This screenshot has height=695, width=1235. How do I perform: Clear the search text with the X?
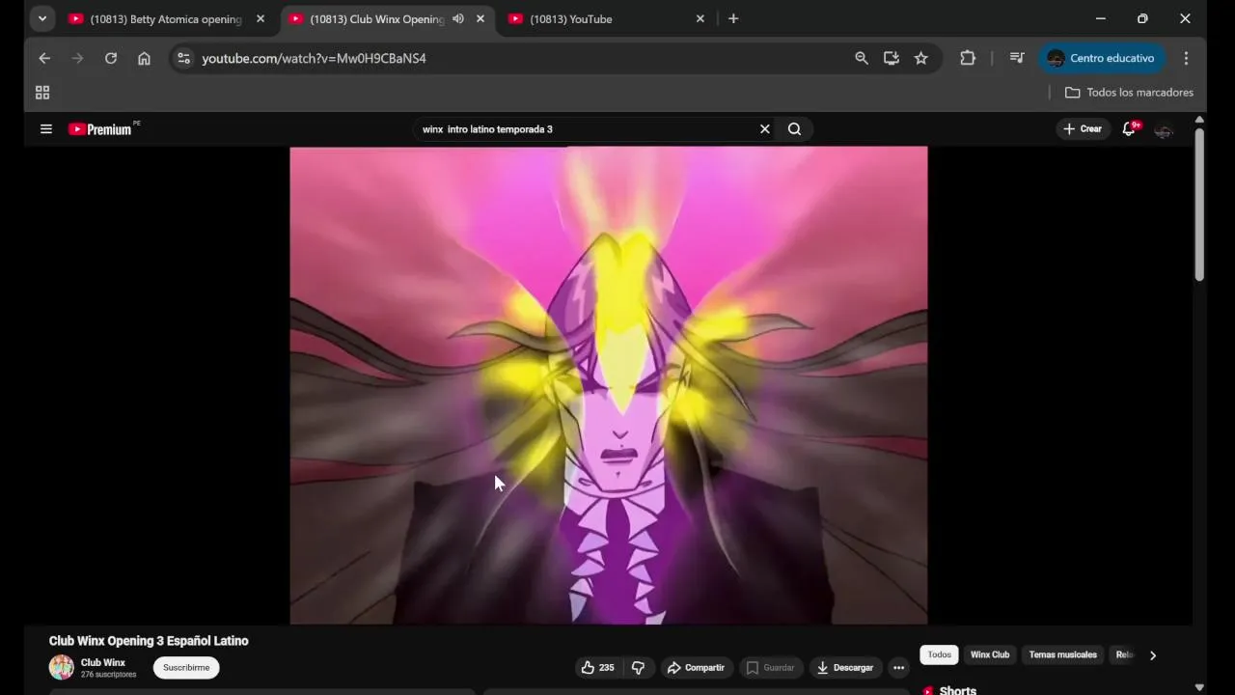pos(765,129)
